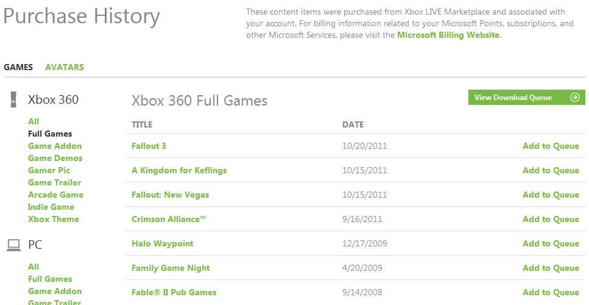Open the Fallout 3 title link
The height and width of the screenshot is (305, 589).
149,146
